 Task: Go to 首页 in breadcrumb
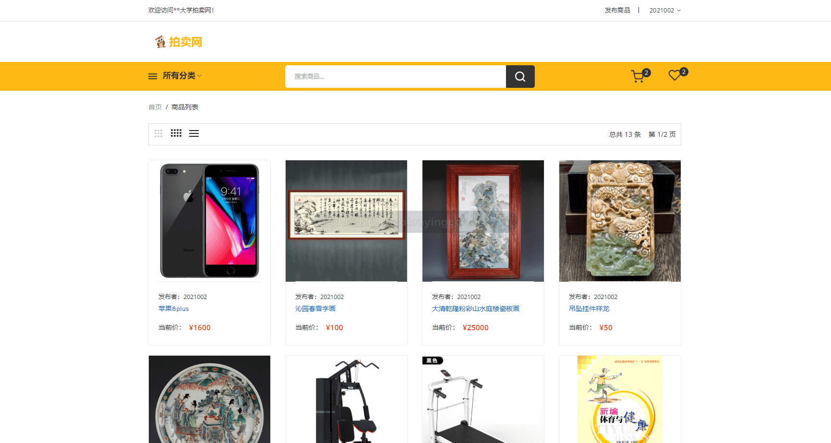[155, 107]
